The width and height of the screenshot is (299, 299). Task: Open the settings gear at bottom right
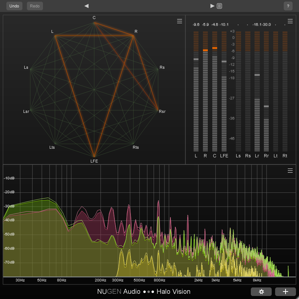pos(261,292)
